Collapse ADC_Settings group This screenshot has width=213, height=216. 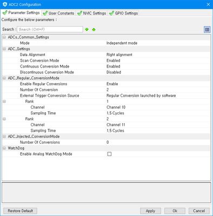[4, 49]
